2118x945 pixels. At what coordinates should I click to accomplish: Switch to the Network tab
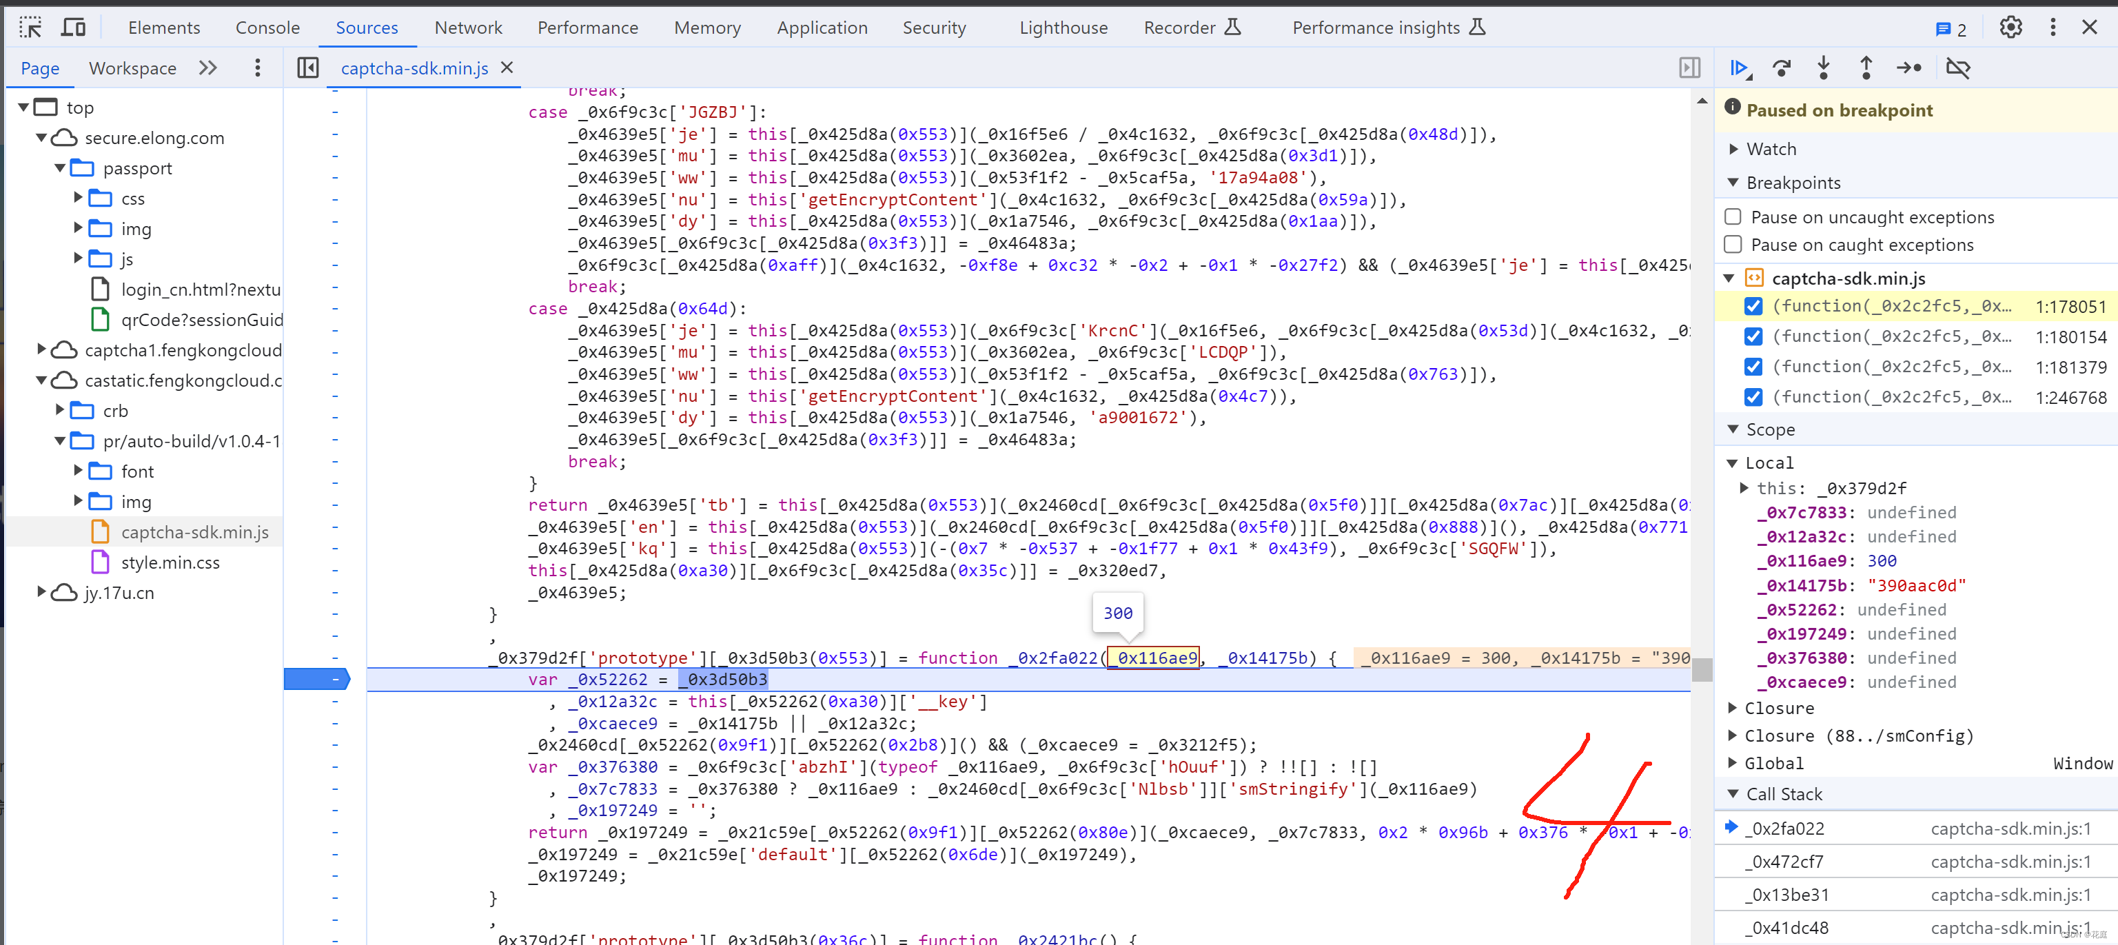click(468, 27)
